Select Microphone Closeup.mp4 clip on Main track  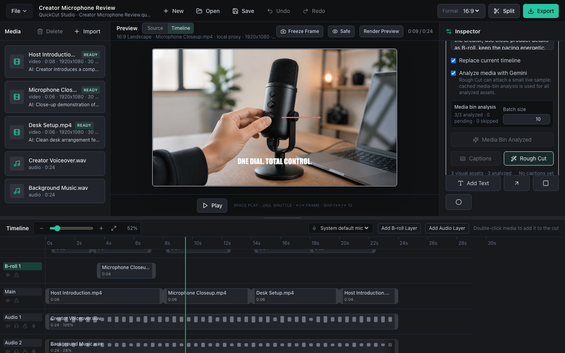[207, 296]
